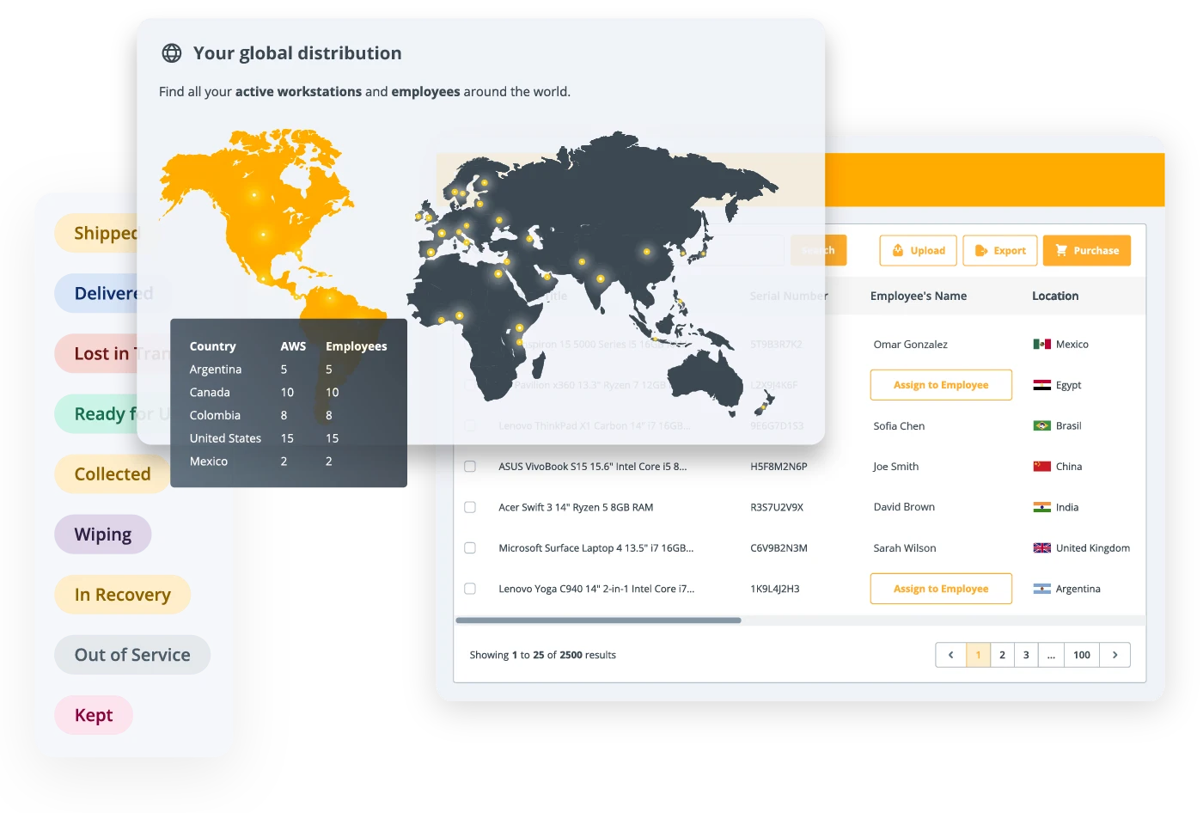Jump to page 100 of results
1203x813 pixels.
click(x=1081, y=655)
